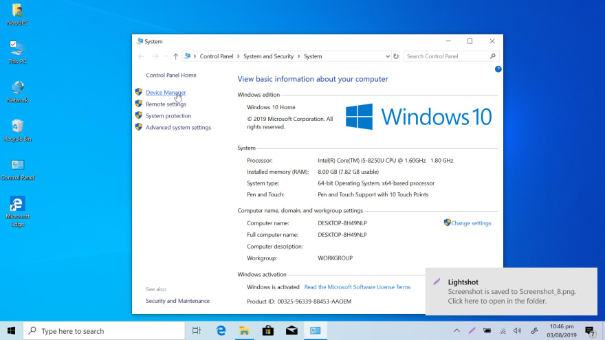Click the taskbar search box
The width and height of the screenshot is (605, 340).
coord(104,331)
